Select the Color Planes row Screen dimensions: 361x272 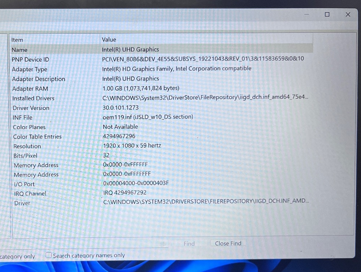pyautogui.click(x=162, y=127)
